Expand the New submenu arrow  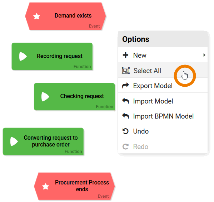(204, 55)
